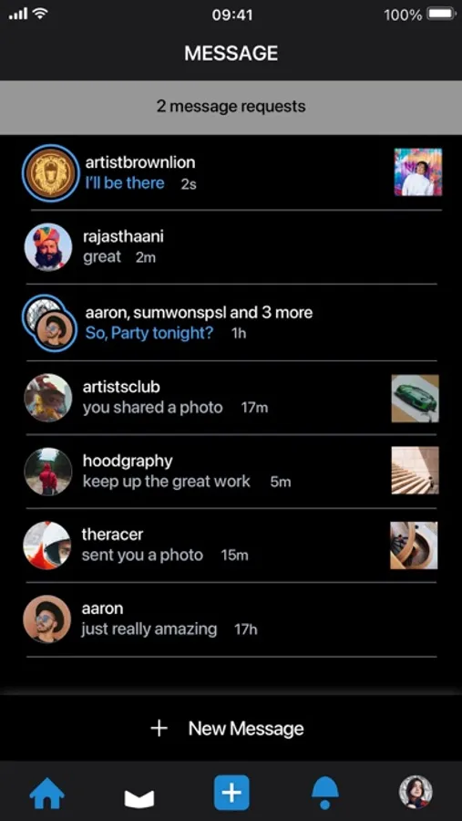This screenshot has height=821, width=462.
Task: Select the artistsclub conversation row
Action: 231,398
